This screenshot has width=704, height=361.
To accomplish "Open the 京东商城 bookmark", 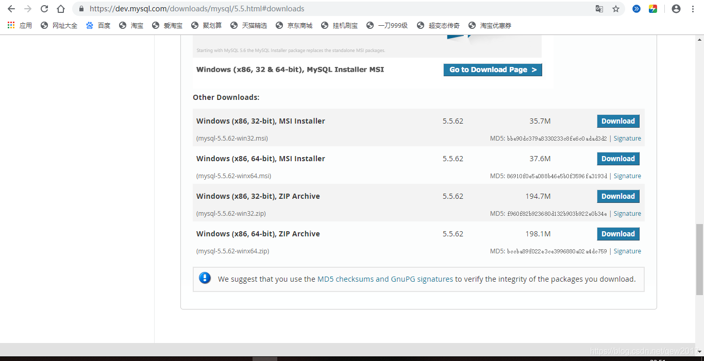I will coord(294,25).
